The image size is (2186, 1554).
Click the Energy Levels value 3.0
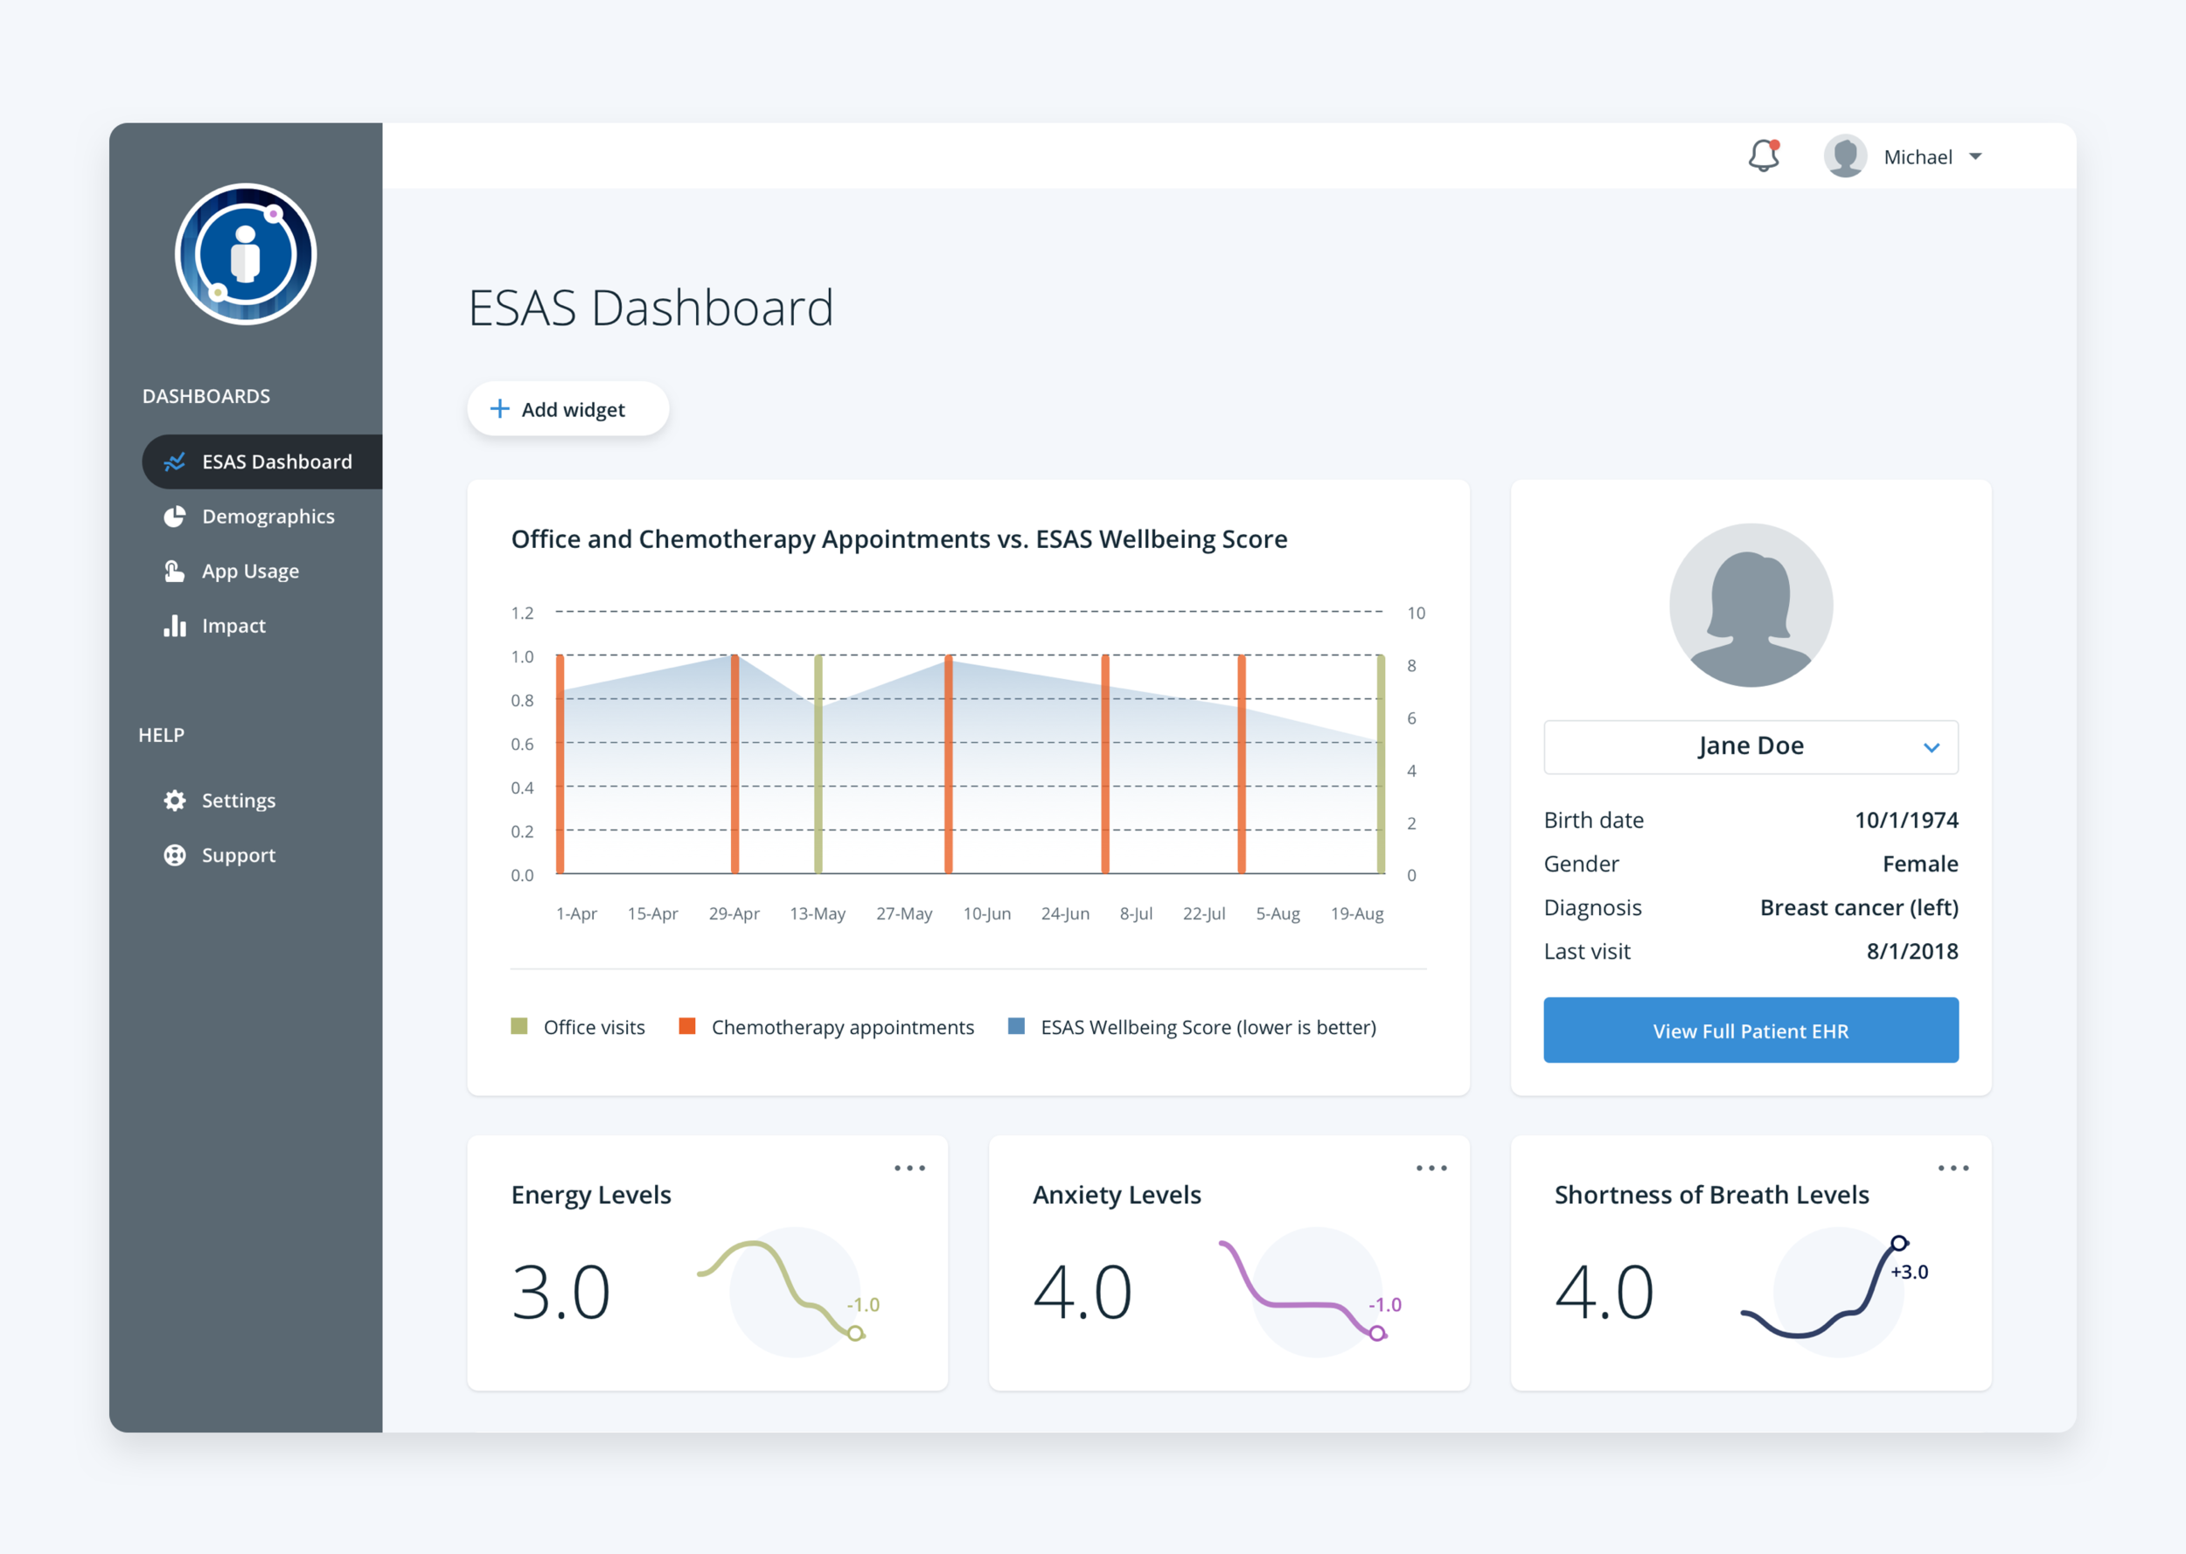[560, 1292]
